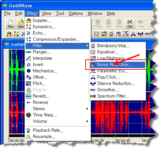The height and width of the screenshot is (149, 161).
Task: Open the View menu
Action: (x=46, y=14)
